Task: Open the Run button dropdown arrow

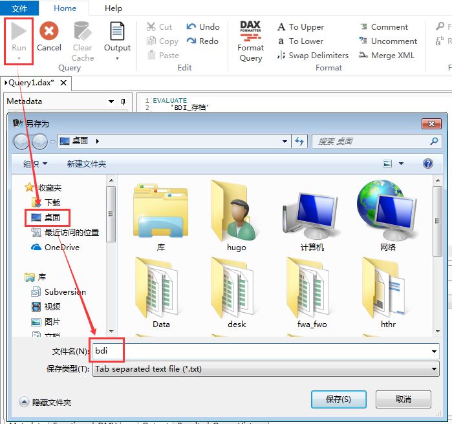Action: 19,58
